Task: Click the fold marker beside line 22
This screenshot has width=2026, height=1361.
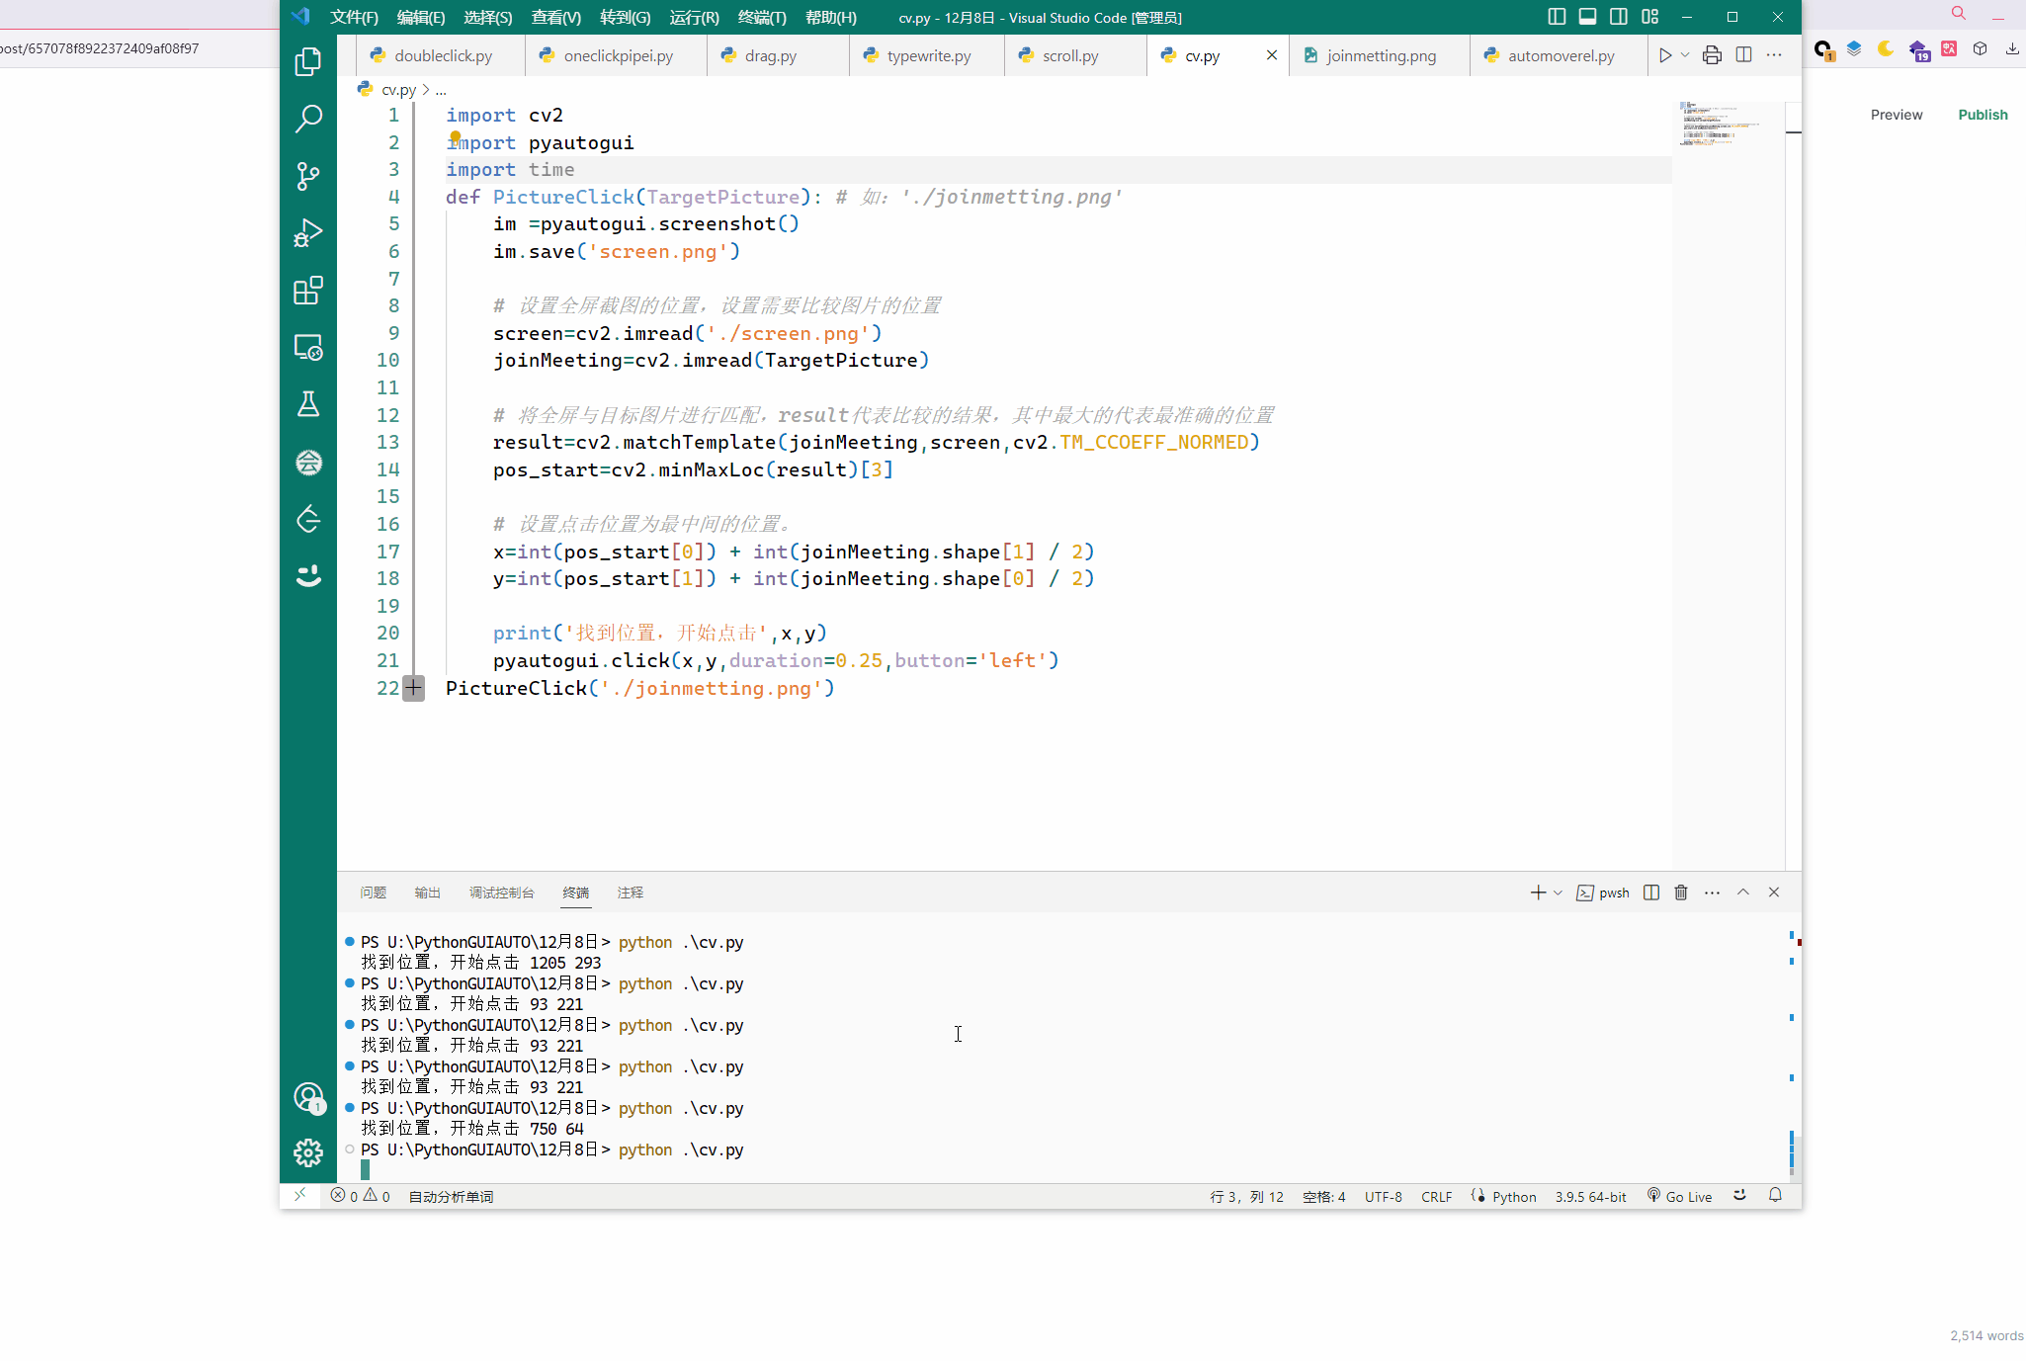Action: (413, 688)
